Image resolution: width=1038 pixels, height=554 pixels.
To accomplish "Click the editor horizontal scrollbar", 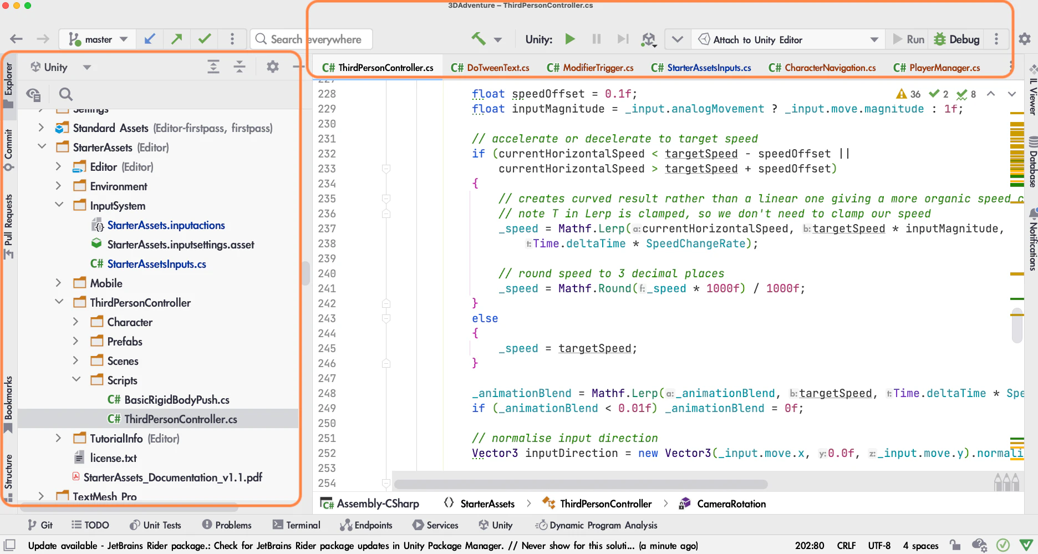I will click(x=581, y=484).
